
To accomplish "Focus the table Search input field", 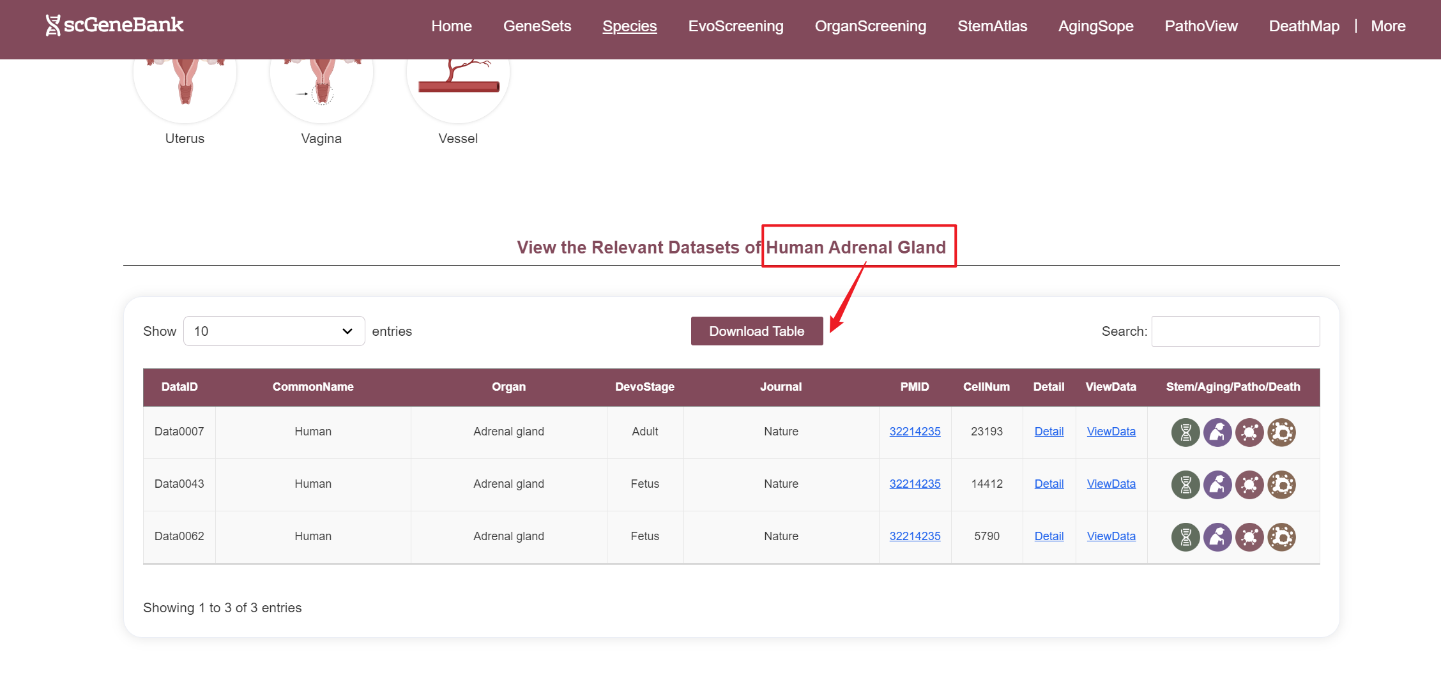I will pyautogui.click(x=1235, y=331).
